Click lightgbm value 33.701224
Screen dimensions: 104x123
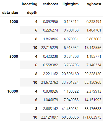coord(70,82)
